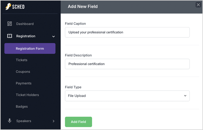Click the Sched rocket logo
Viewport: 203px width, 130px height.
(x=8, y=7)
